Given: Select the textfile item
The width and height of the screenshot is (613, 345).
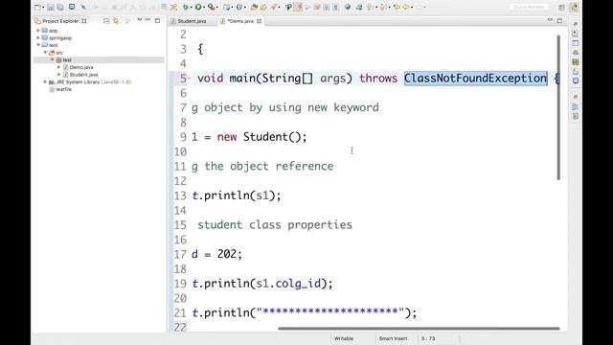Looking at the screenshot, I should [x=64, y=89].
